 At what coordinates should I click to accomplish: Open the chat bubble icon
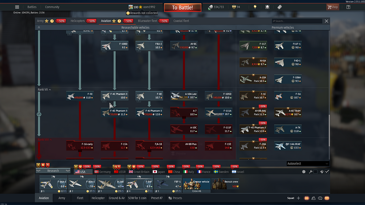tap(320, 198)
